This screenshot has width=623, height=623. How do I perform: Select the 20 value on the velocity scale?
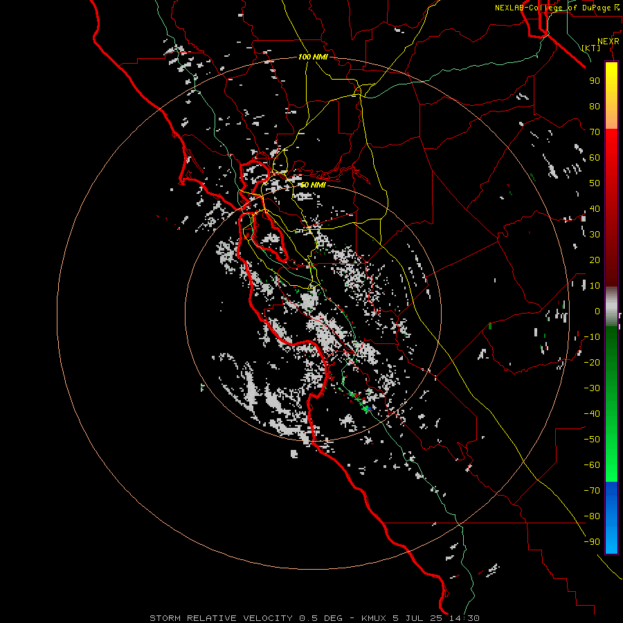coord(595,260)
